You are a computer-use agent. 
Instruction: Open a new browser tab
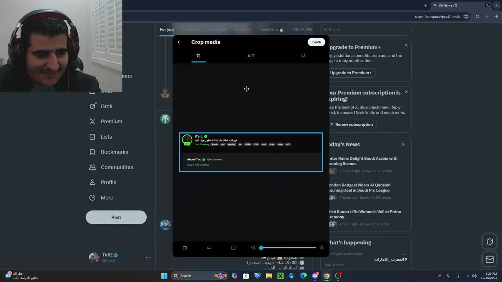point(426,5)
